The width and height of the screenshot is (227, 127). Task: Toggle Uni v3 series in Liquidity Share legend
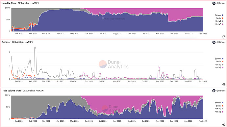[x=219, y=24]
